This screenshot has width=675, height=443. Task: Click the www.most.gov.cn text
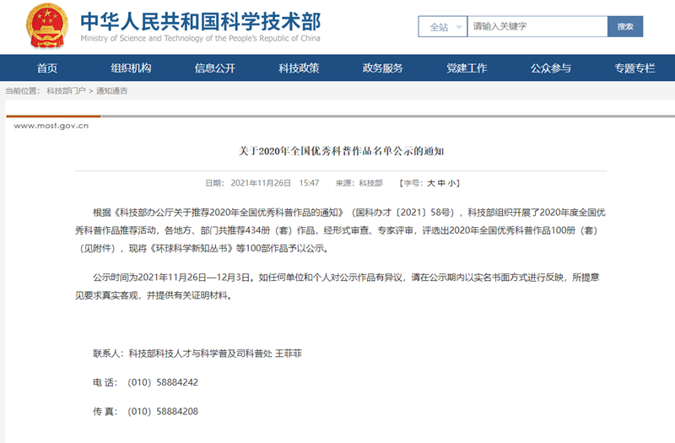click(51, 126)
